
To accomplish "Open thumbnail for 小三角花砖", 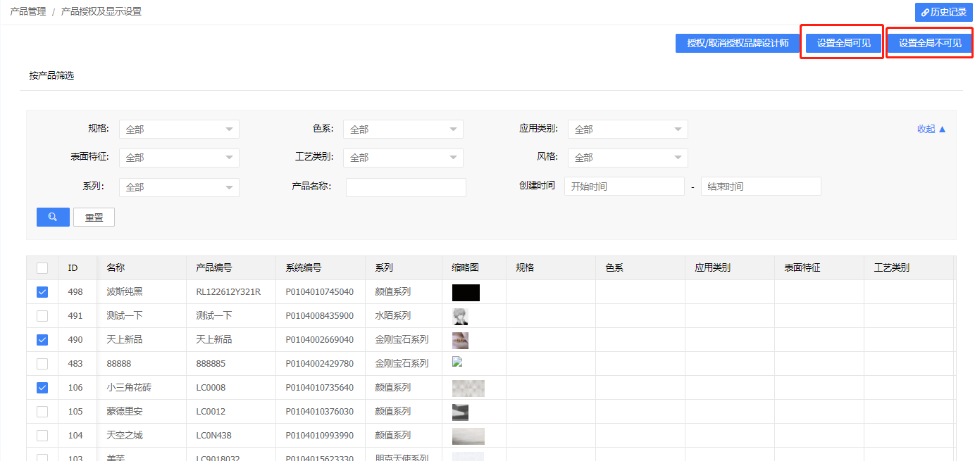I will point(468,388).
